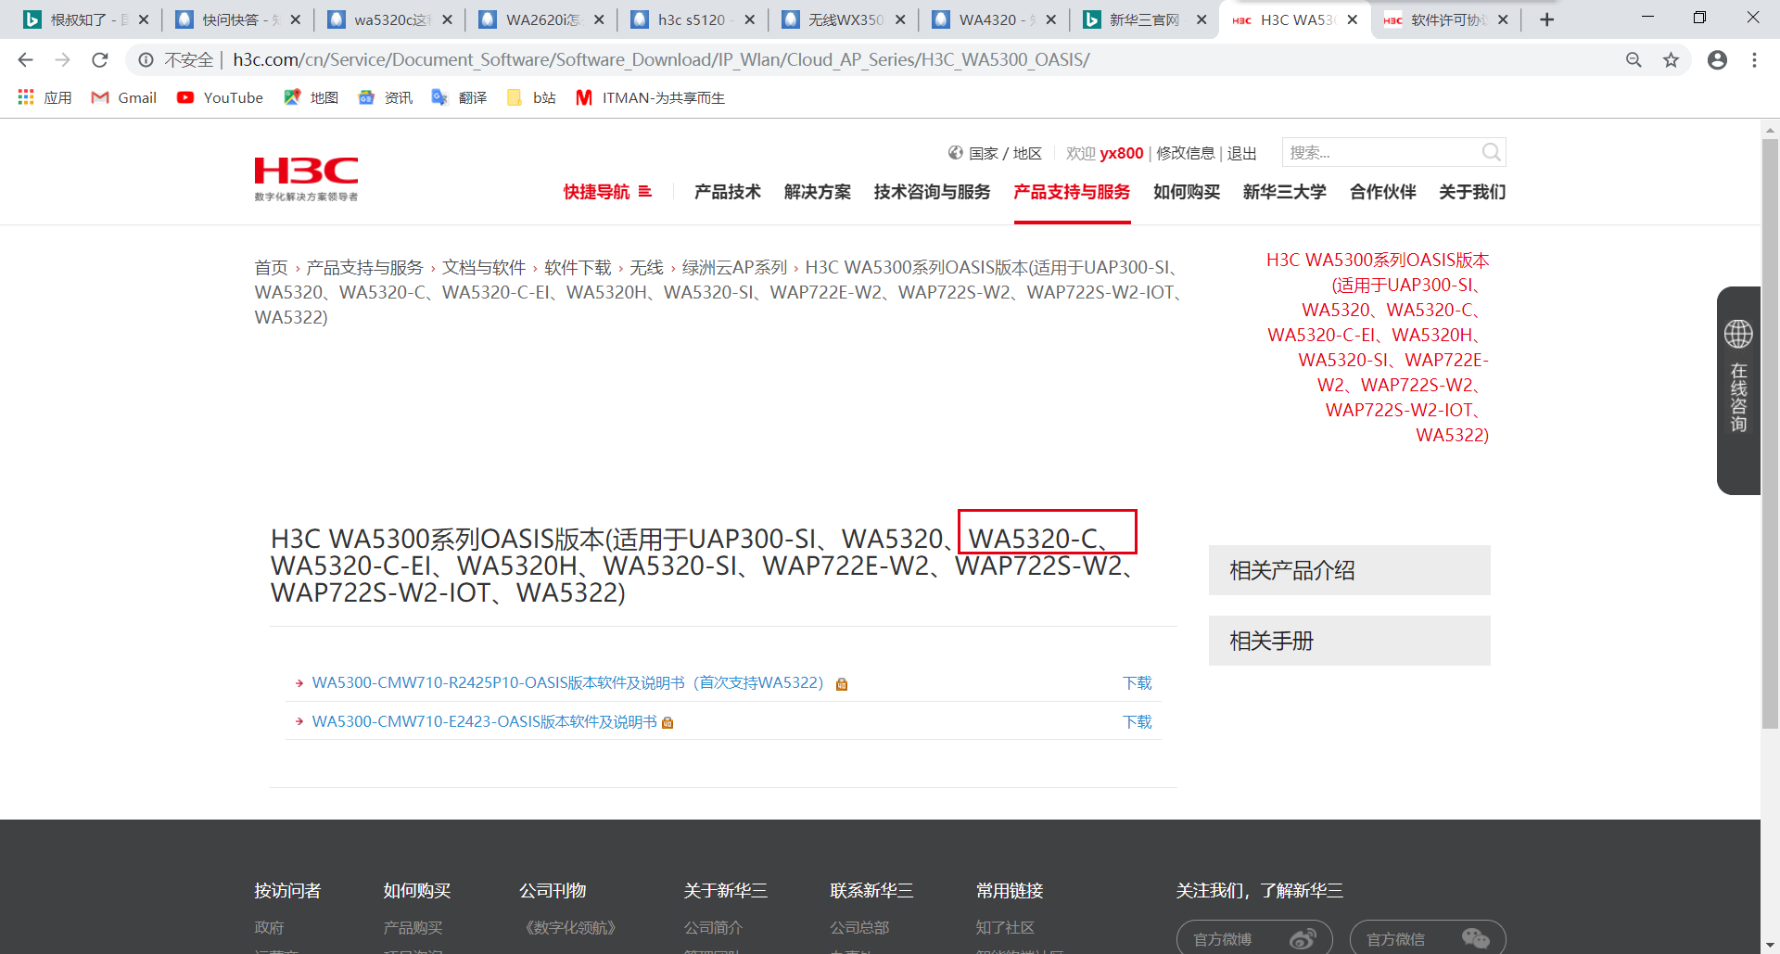Screen dimensions: 1780x954
Task: Open the 合作伙伴 menu
Action: click(1383, 192)
